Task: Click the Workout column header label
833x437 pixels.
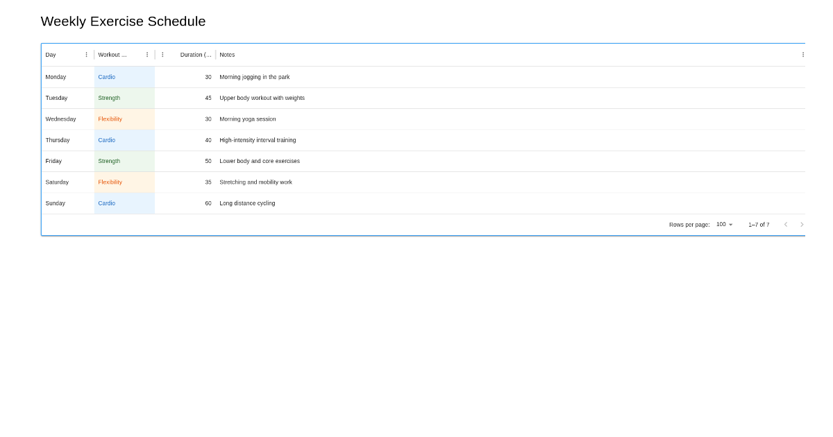Action: pos(112,54)
